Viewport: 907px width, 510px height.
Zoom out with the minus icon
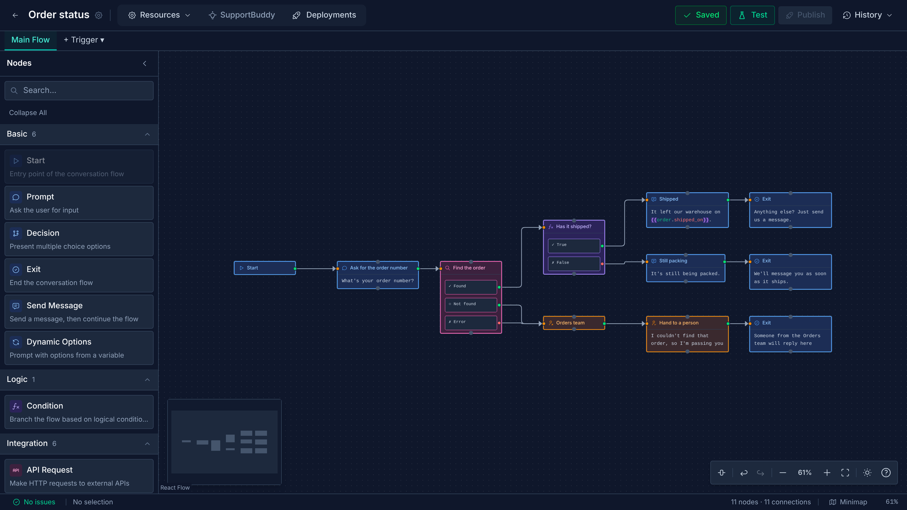coord(783,473)
